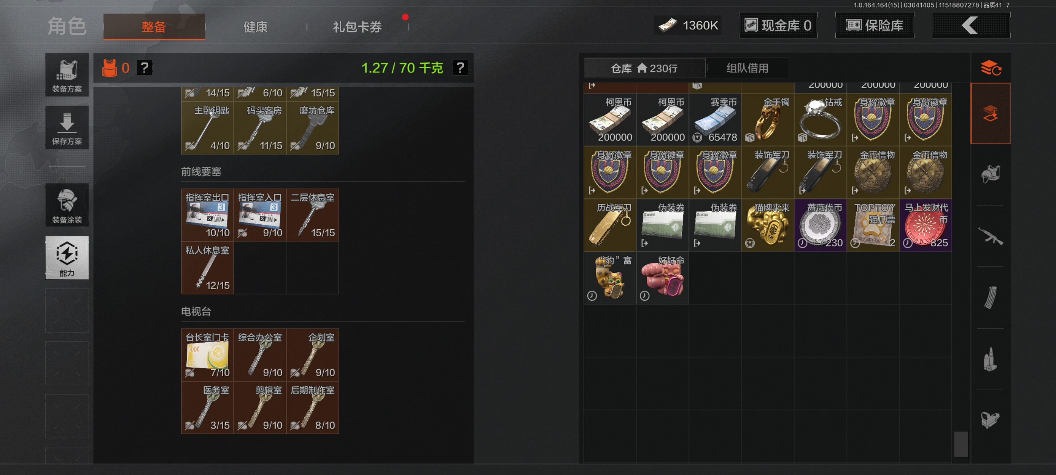The image size is (1056, 475).
Task: Open the 礼包卡券 gift voucher tab
Action: (x=357, y=27)
